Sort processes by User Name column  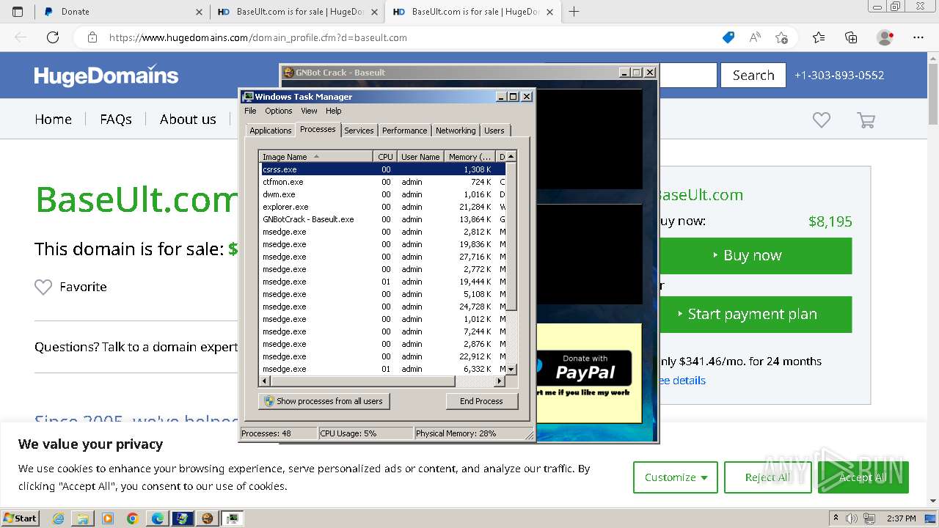(420, 156)
